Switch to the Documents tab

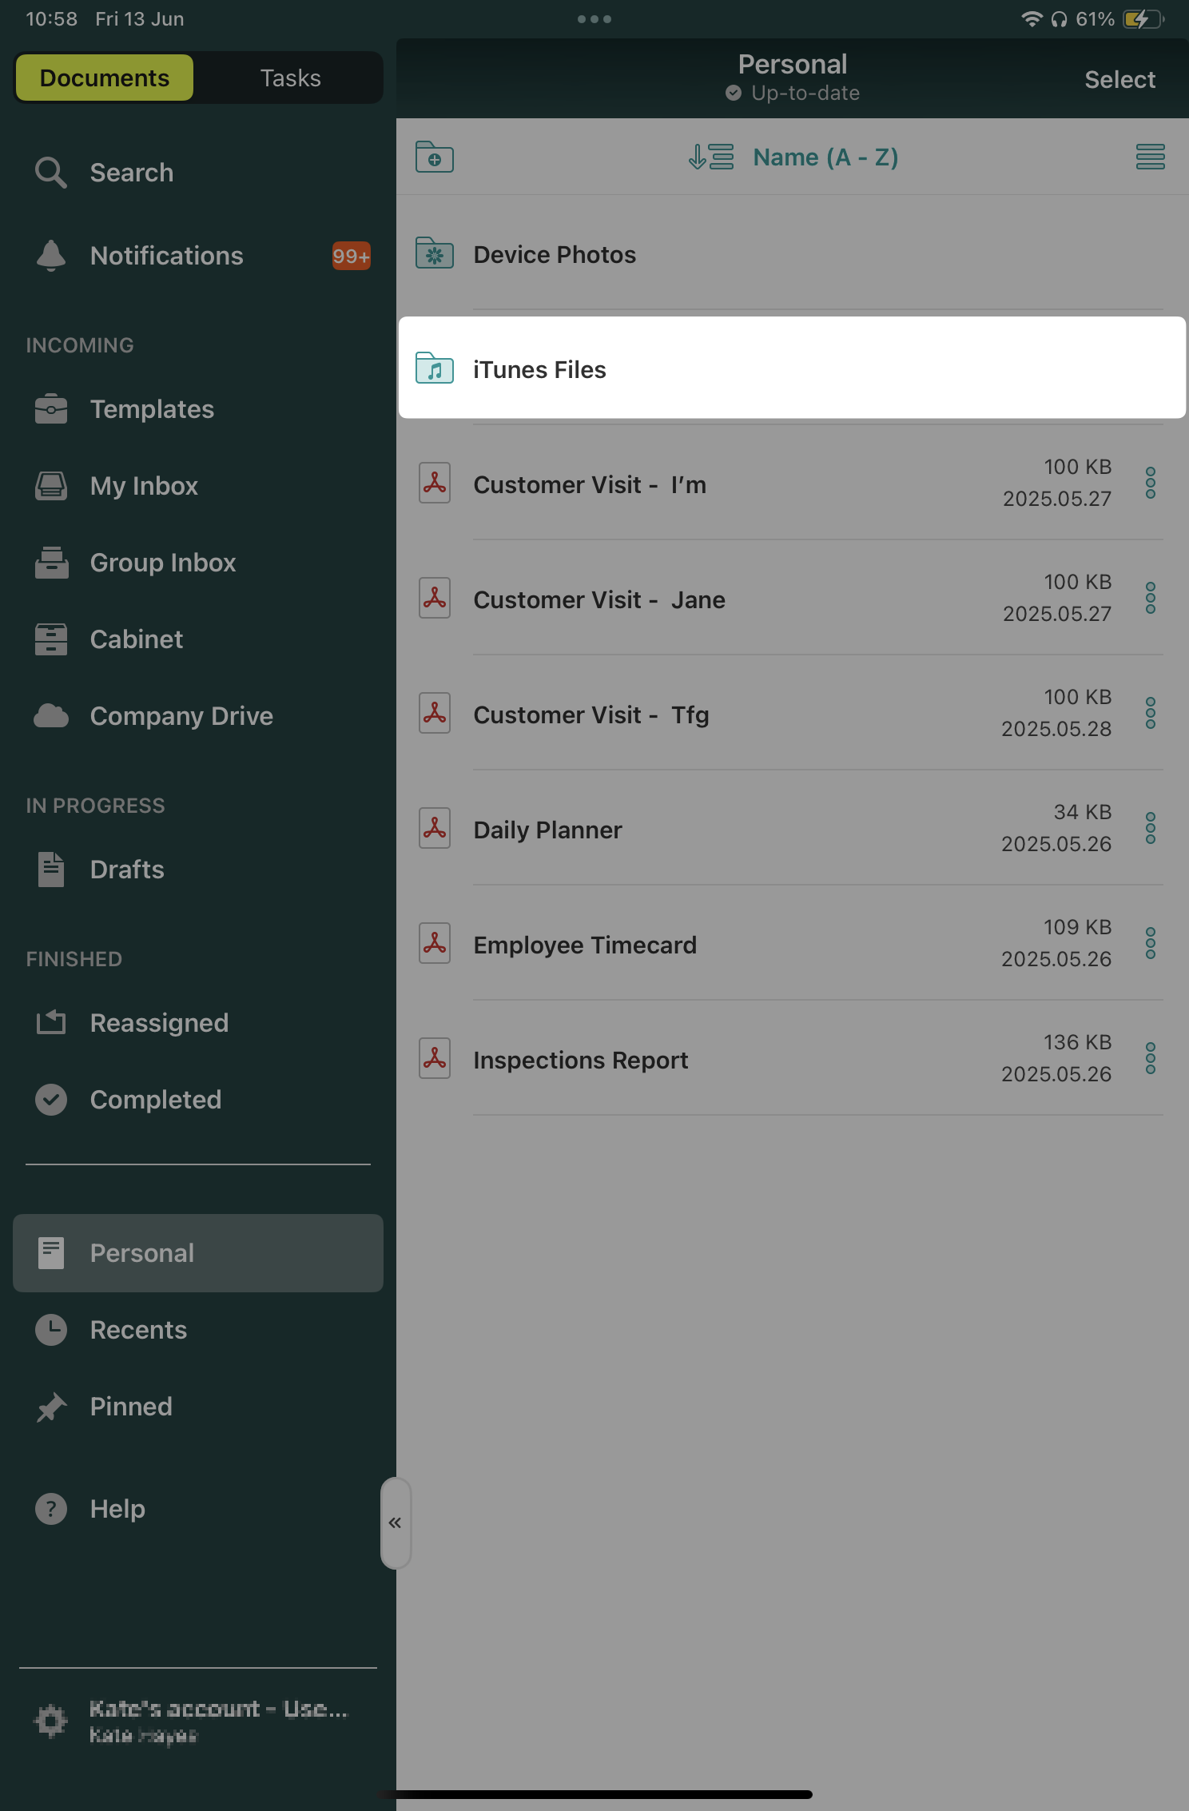click(x=105, y=78)
